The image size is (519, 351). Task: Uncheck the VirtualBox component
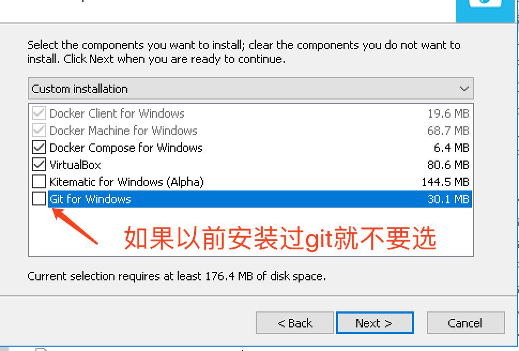click(x=38, y=165)
